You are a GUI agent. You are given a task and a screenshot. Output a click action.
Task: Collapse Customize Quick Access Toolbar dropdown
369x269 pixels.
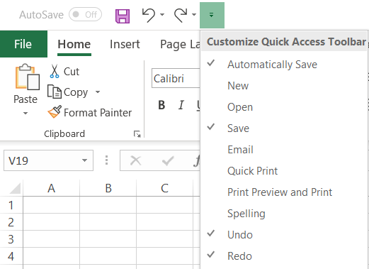click(x=212, y=15)
